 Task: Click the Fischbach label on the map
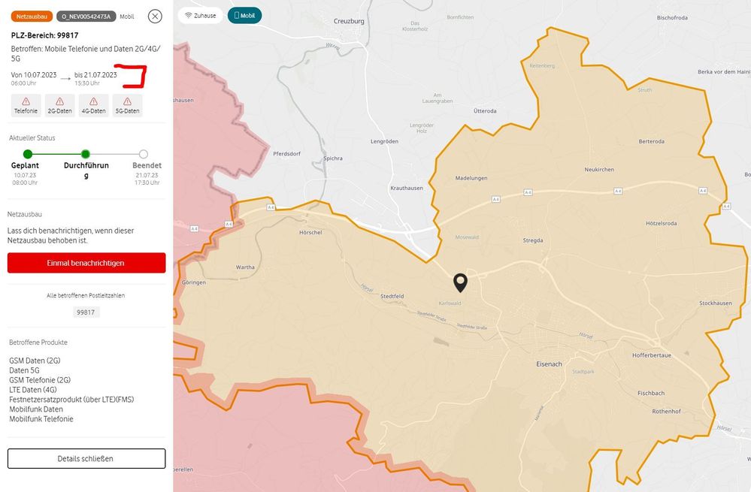tap(651, 393)
